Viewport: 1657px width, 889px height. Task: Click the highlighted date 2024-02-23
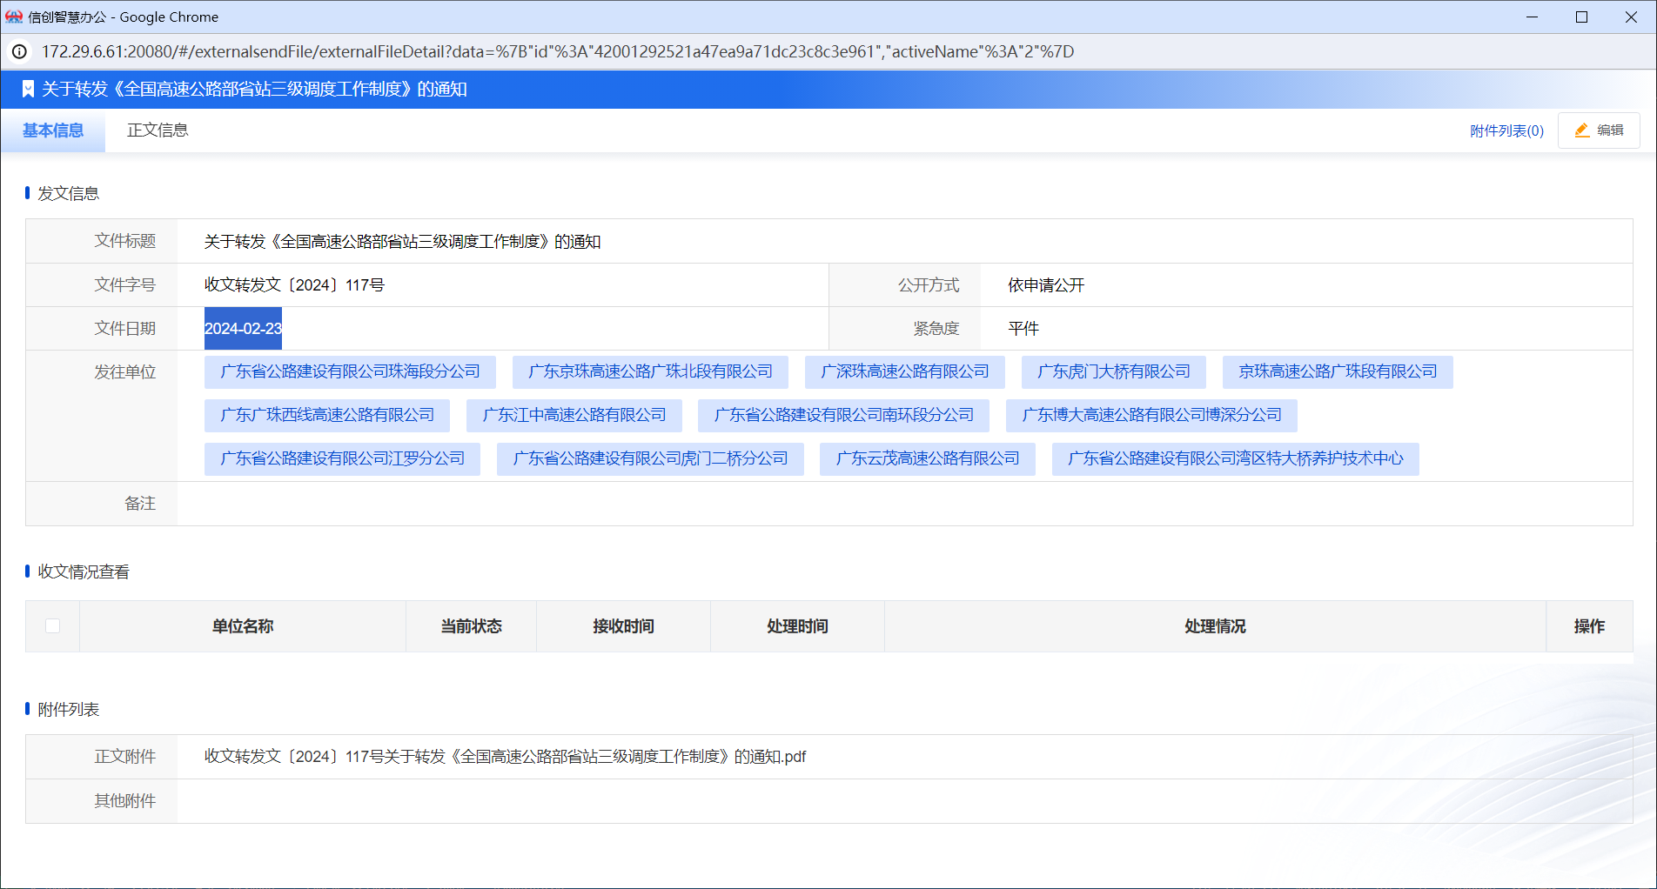point(243,329)
